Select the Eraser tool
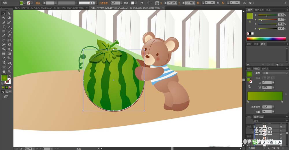This screenshot has width=289, height=150. point(9,36)
